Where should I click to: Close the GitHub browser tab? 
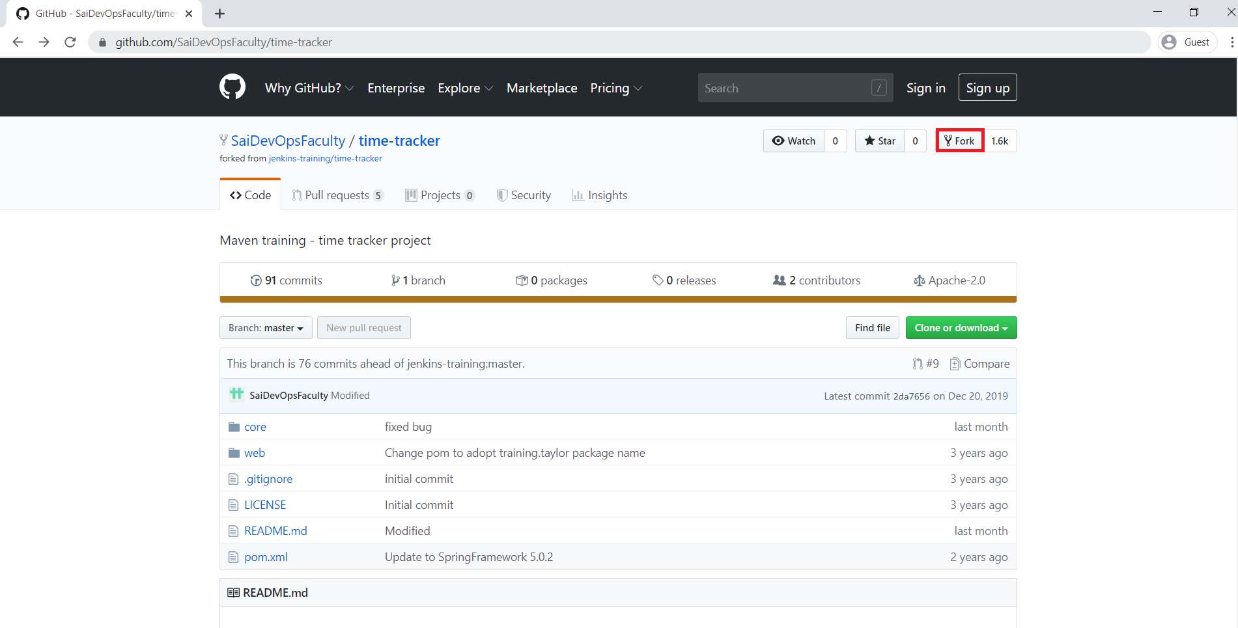click(189, 14)
